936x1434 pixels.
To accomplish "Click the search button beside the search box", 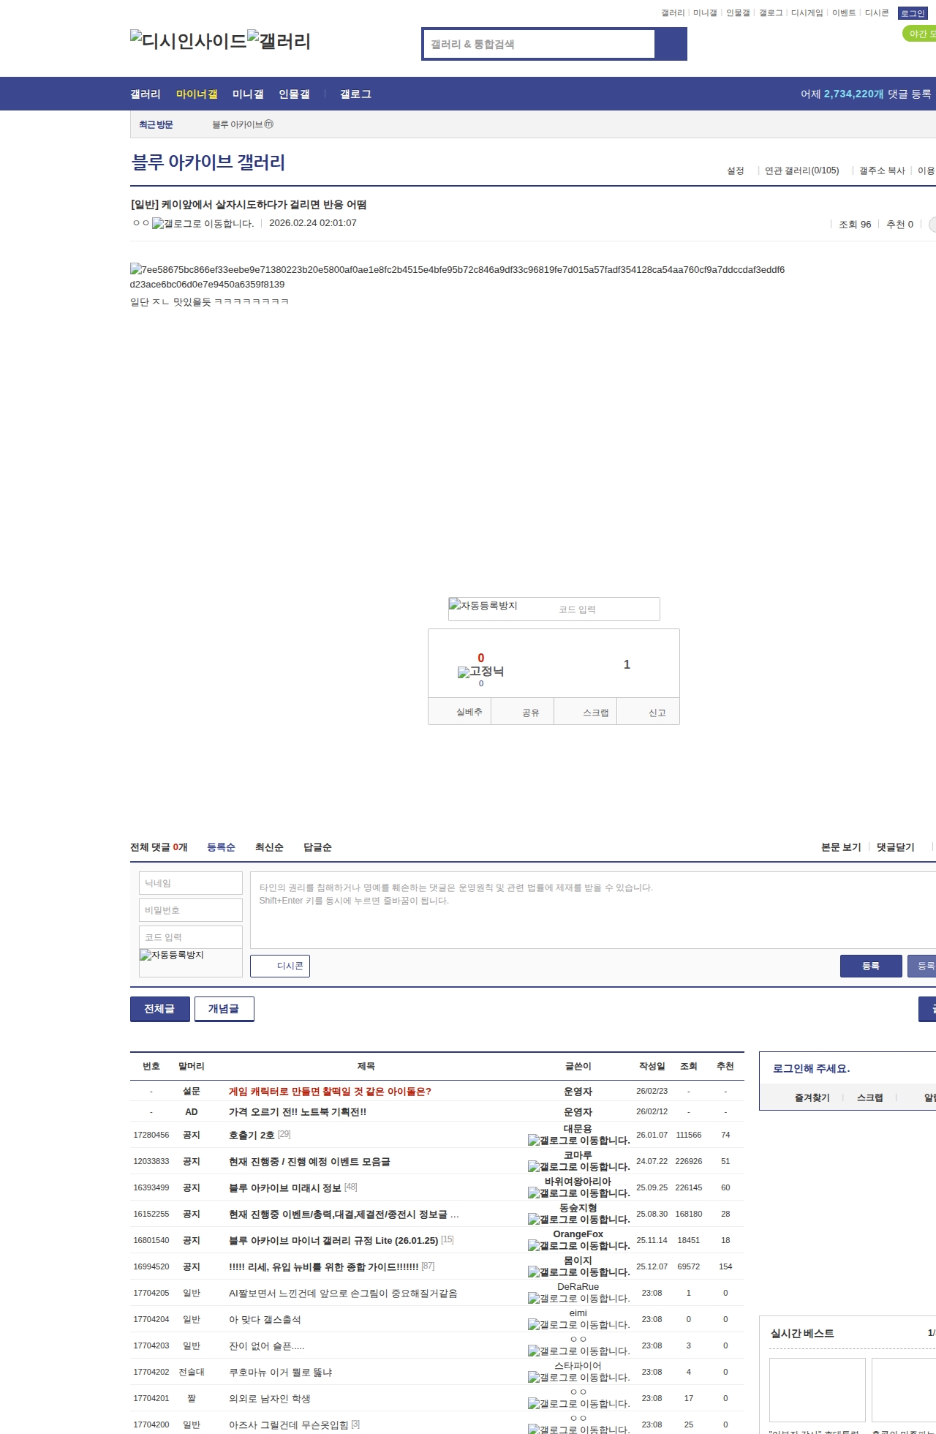I will click(x=671, y=44).
